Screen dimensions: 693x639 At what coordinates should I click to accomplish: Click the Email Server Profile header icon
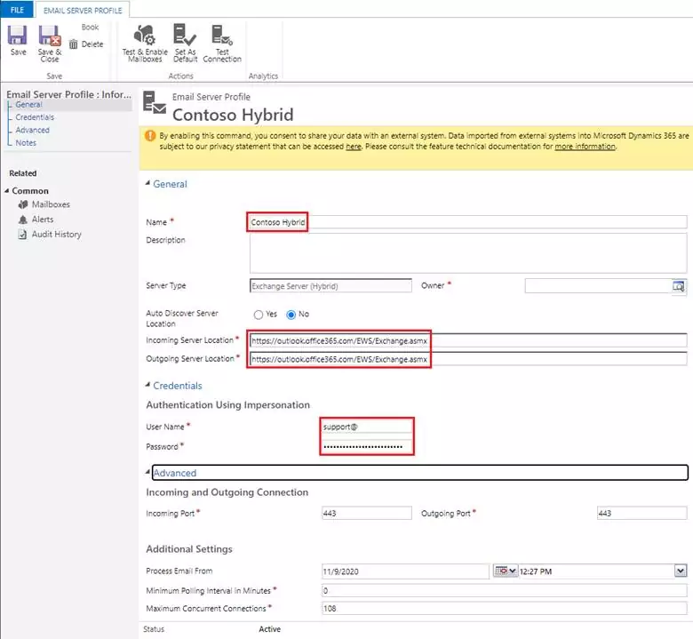pos(155,102)
